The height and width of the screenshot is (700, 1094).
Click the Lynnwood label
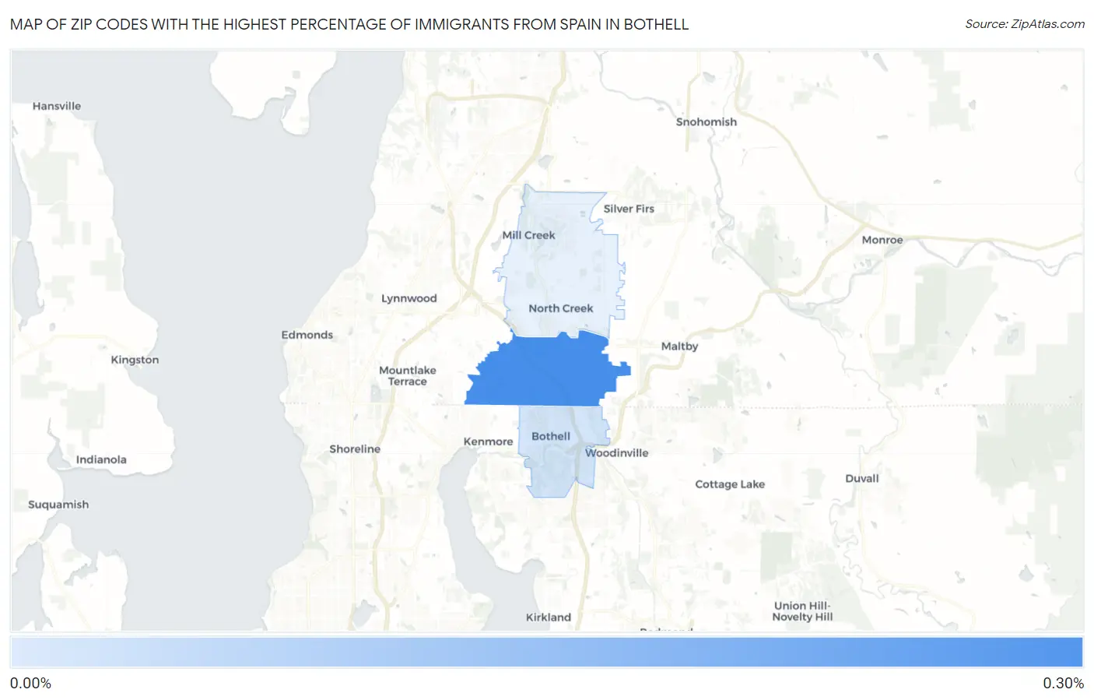click(409, 298)
